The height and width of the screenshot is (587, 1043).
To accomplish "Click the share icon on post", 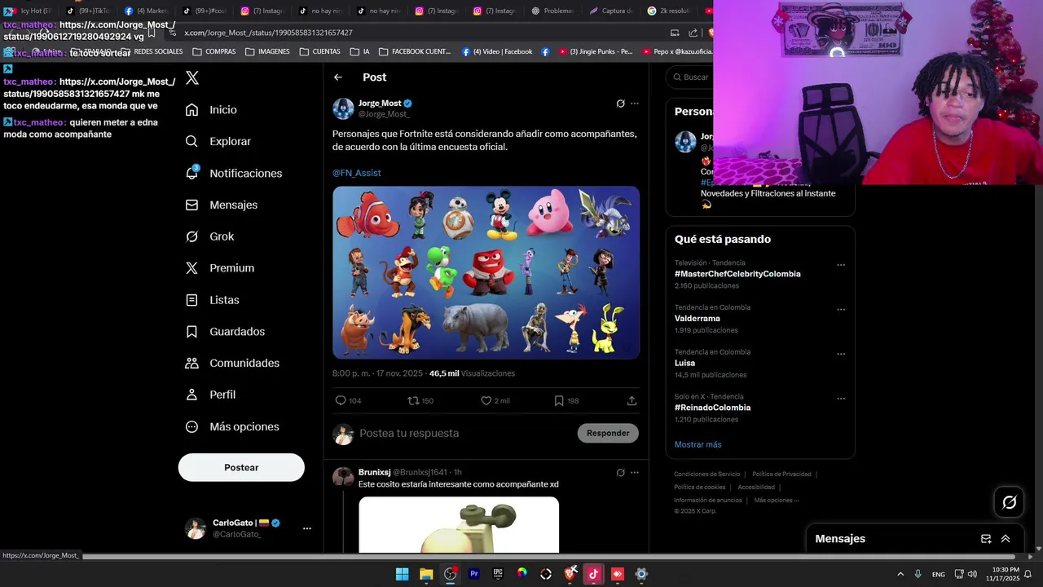I will pyautogui.click(x=632, y=400).
